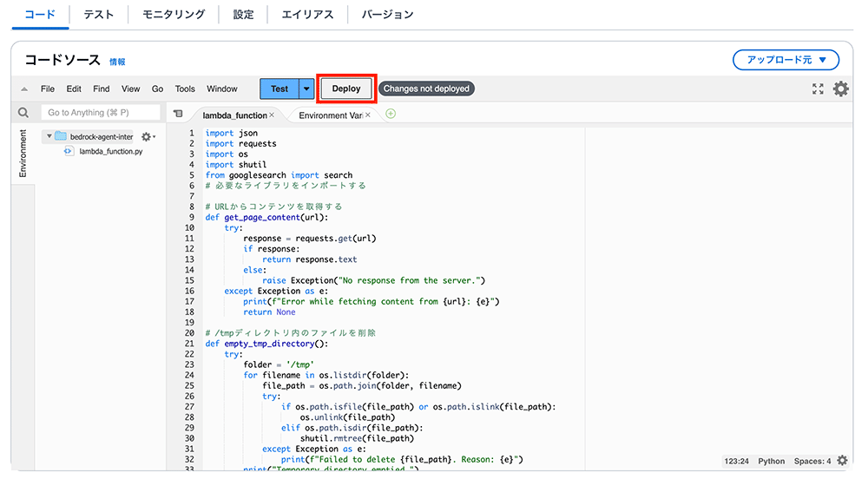Switch to the テスト tab

[x=99, y=15]
